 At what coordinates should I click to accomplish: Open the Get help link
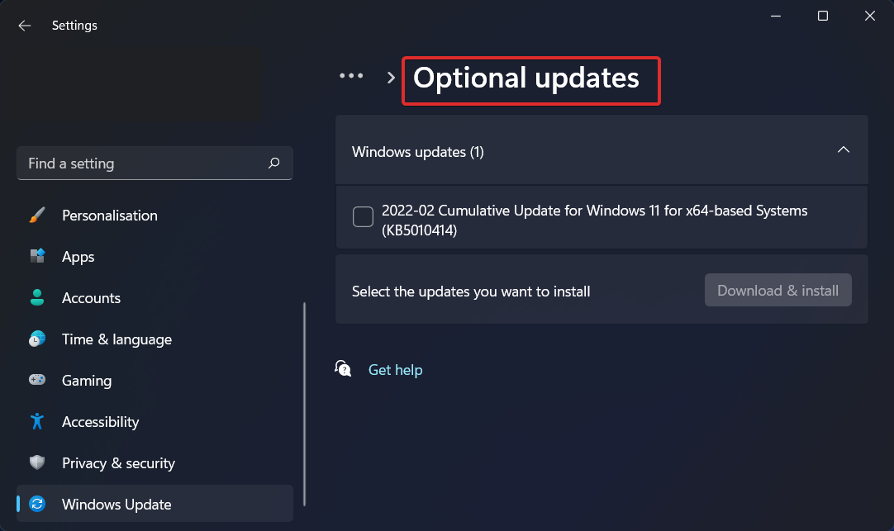pos(395,369)
